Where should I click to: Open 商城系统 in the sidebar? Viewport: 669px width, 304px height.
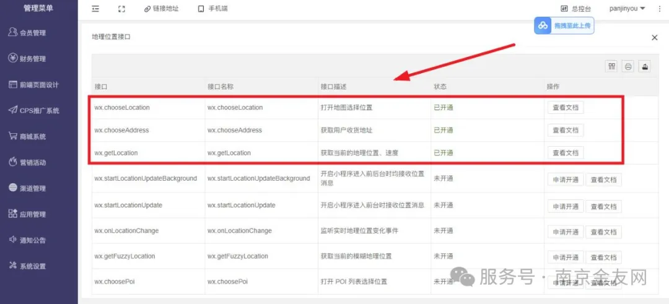[27, 136]
